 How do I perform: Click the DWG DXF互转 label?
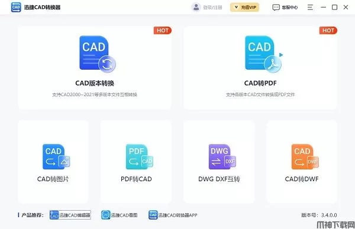click(x=219, y=179)
